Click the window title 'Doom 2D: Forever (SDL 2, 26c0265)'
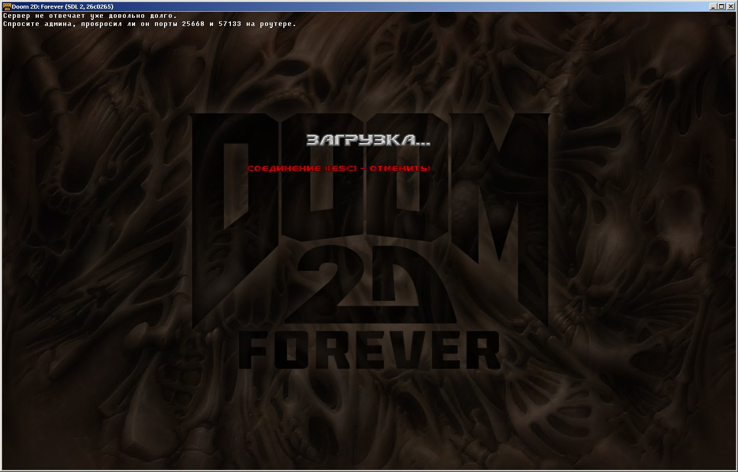The height and width of the screenshot is (472, 738). [x=62, y=7]
